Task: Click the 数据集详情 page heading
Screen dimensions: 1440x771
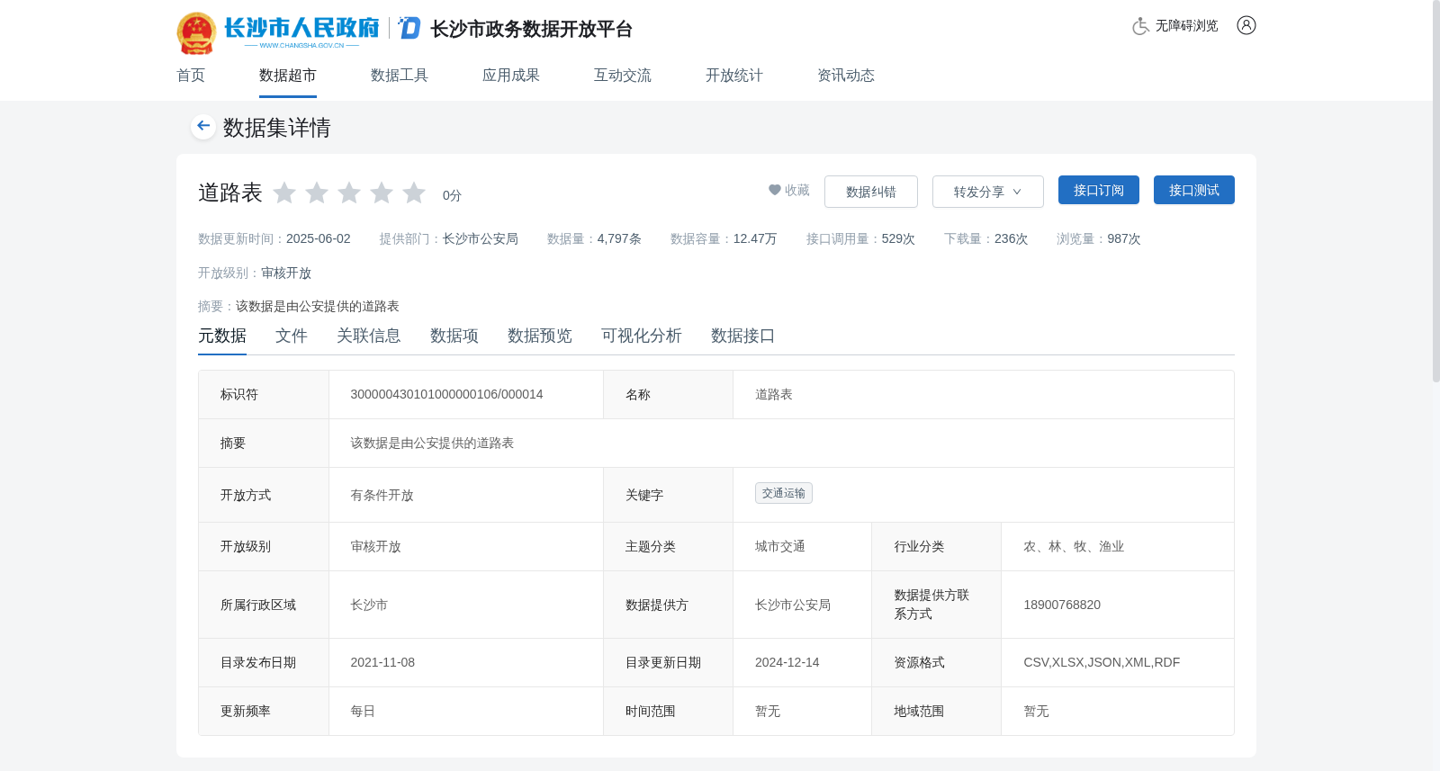Action: [x=277, y=128]
